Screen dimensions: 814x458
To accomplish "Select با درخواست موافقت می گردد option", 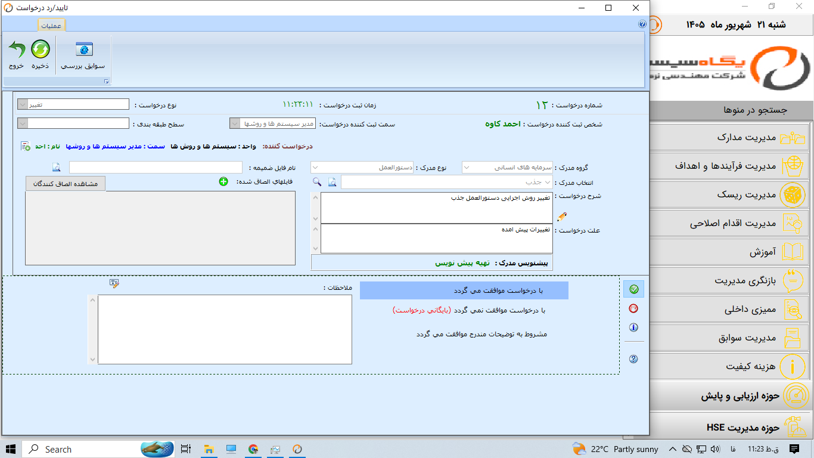I will click(464, 290).
